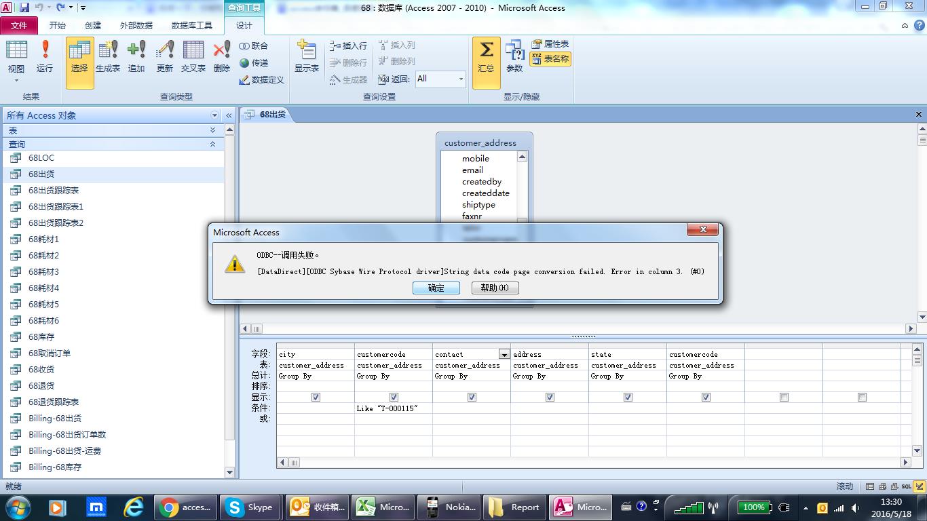The width and height of the screenshot is (927, 521).
Task: Collapse the navigation pane with shutter button
Action: tap(229, 115)
